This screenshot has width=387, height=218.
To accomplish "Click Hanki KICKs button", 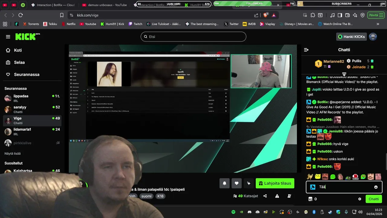I will [x=351, y=37].
